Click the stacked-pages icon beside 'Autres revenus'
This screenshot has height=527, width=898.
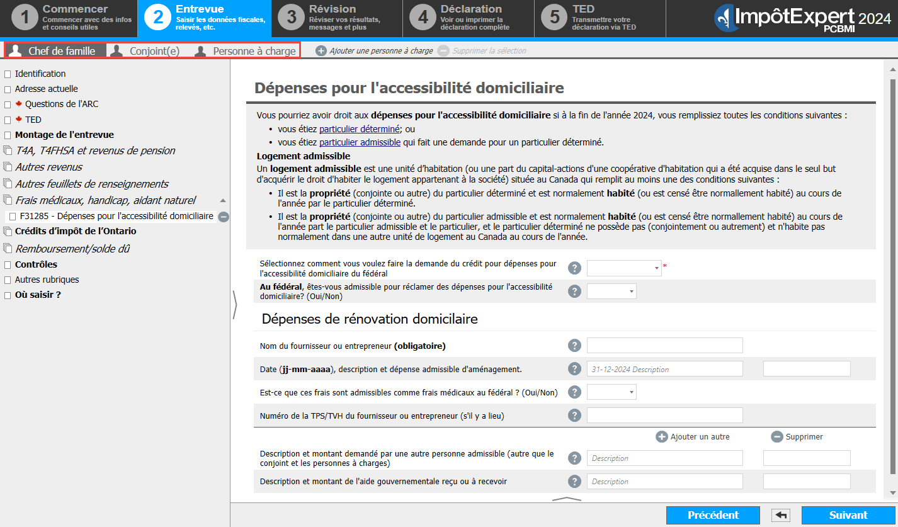(8, 167)
